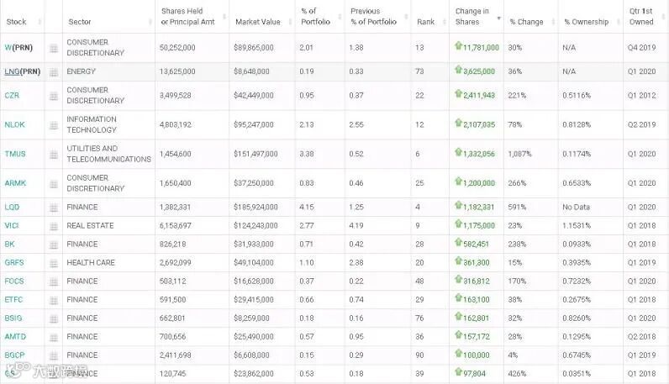This screenshot has width=669, height=384.
Task: Sort by Previous % of Portfolio column
Action: [377, 17]
